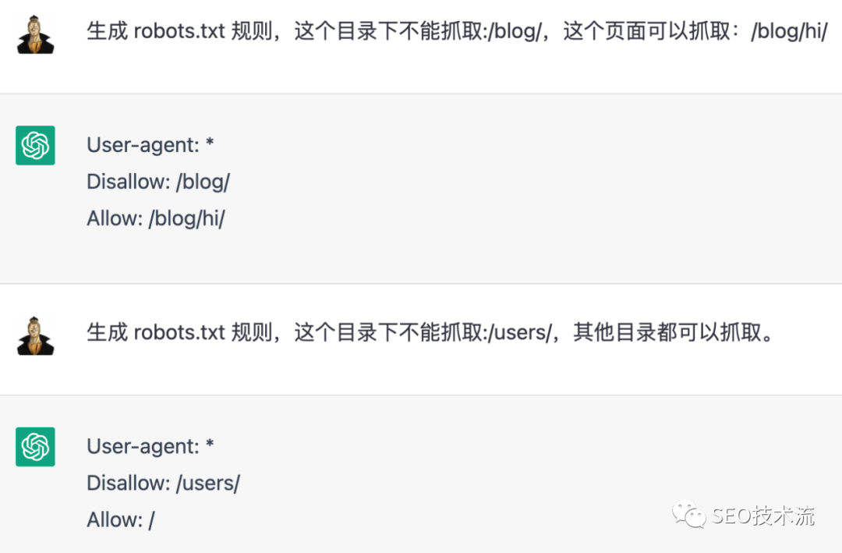Click "生成" at the start of the first prompt
Screen dimensions: 842x553
pyautogui.click(x=107, y=32)
